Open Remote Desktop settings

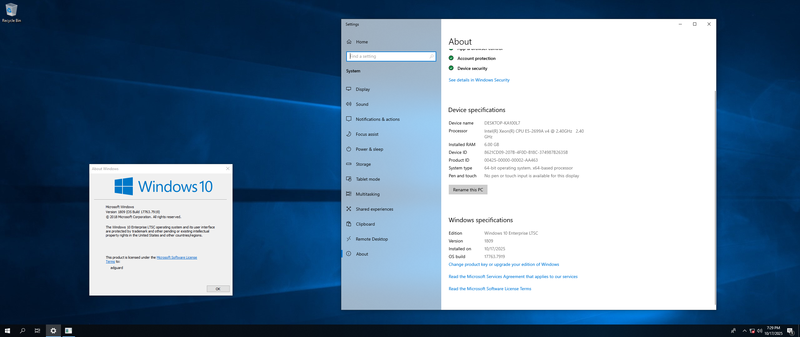(x=372, y=239)
